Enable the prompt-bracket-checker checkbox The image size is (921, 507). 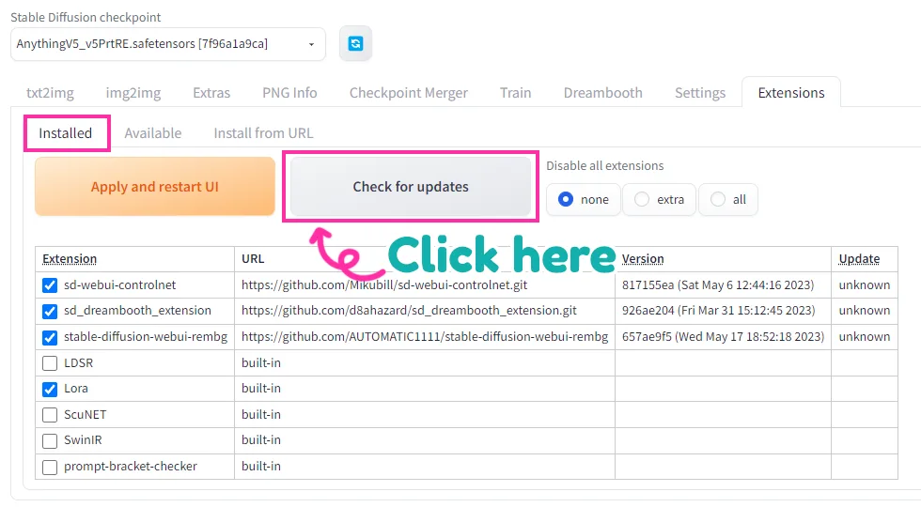click(x=50, y=468)
